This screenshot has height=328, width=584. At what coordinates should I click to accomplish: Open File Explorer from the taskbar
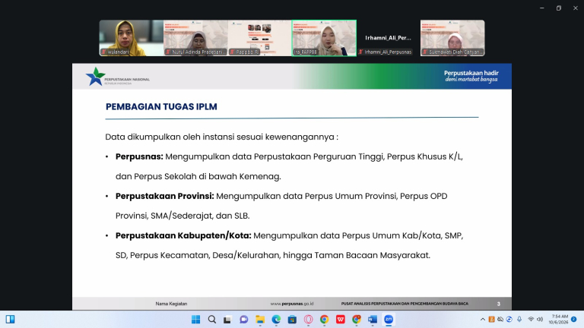(x=260, y=320)
